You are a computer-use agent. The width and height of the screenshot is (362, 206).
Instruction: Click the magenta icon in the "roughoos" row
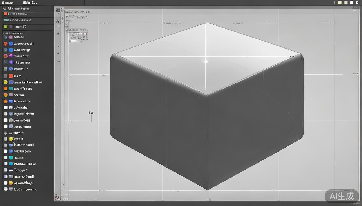point(11,56)
